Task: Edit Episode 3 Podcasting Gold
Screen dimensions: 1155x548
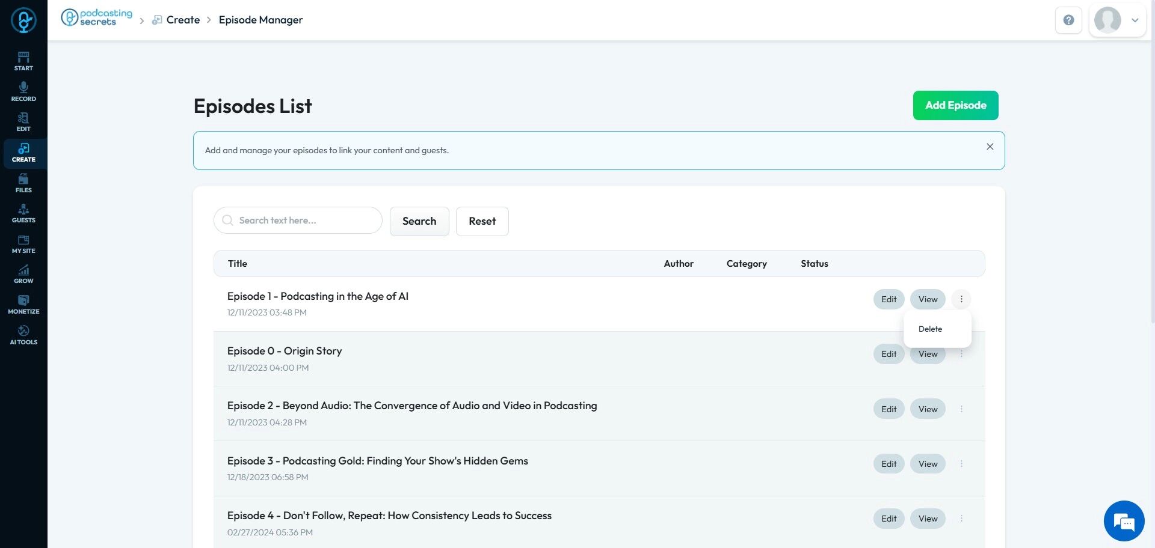Action: tap(889, 464)
